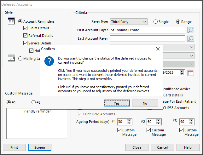Open the calendar date picker icon
This screenshot has height=155, width=203.
[191, 73]
